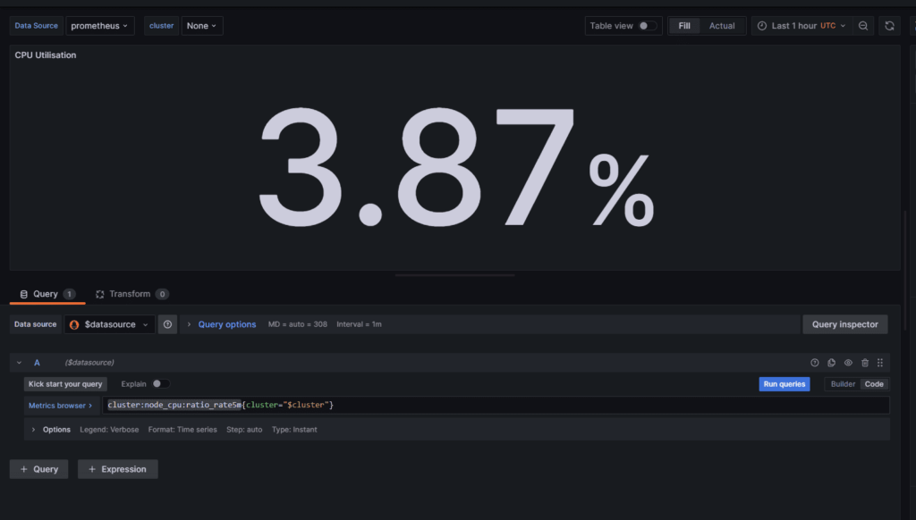Click Kick start your query
This screenshot has width=916, height=520.
coord(65,384)
